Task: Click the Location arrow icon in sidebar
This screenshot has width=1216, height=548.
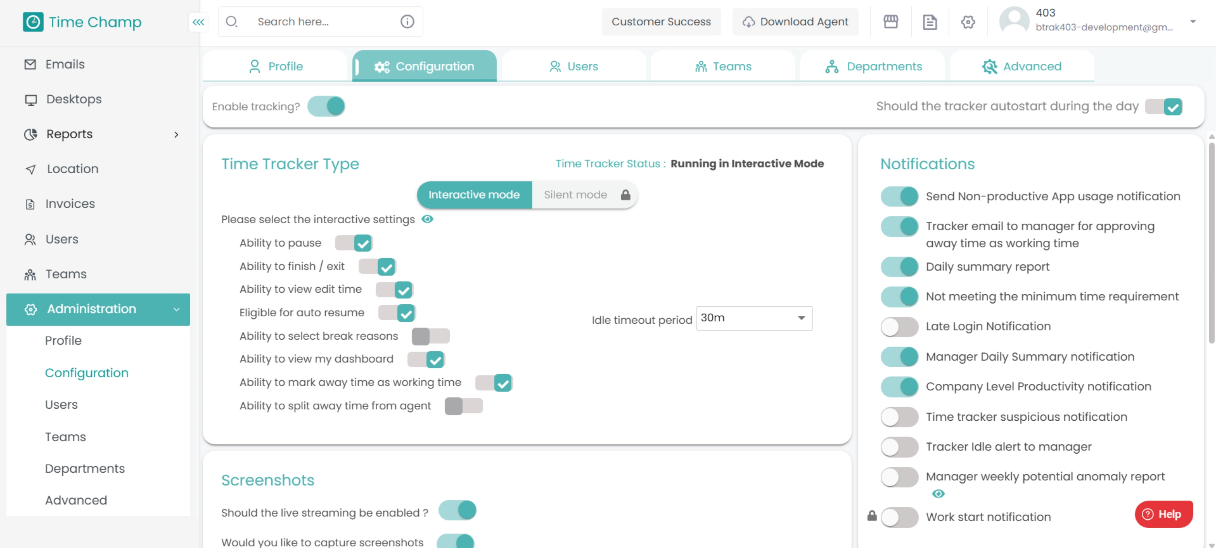Action: tap(31, 169)
